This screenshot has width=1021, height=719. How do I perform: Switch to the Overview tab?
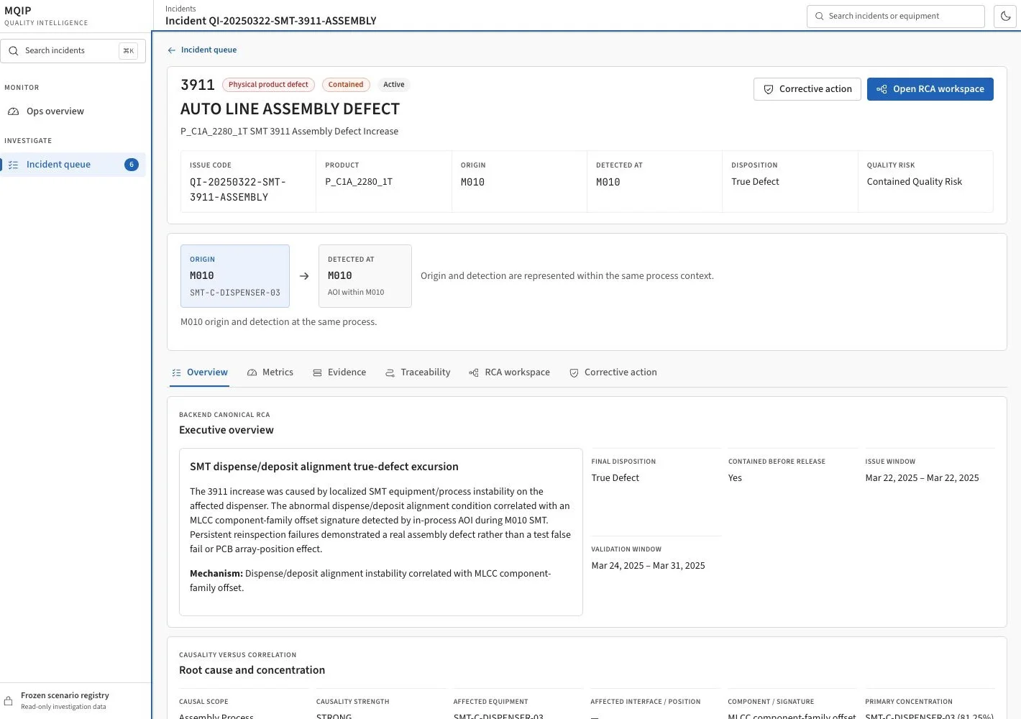point(200,372)
